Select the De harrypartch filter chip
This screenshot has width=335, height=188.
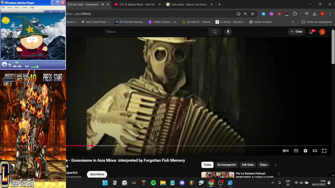pos(227,165)
